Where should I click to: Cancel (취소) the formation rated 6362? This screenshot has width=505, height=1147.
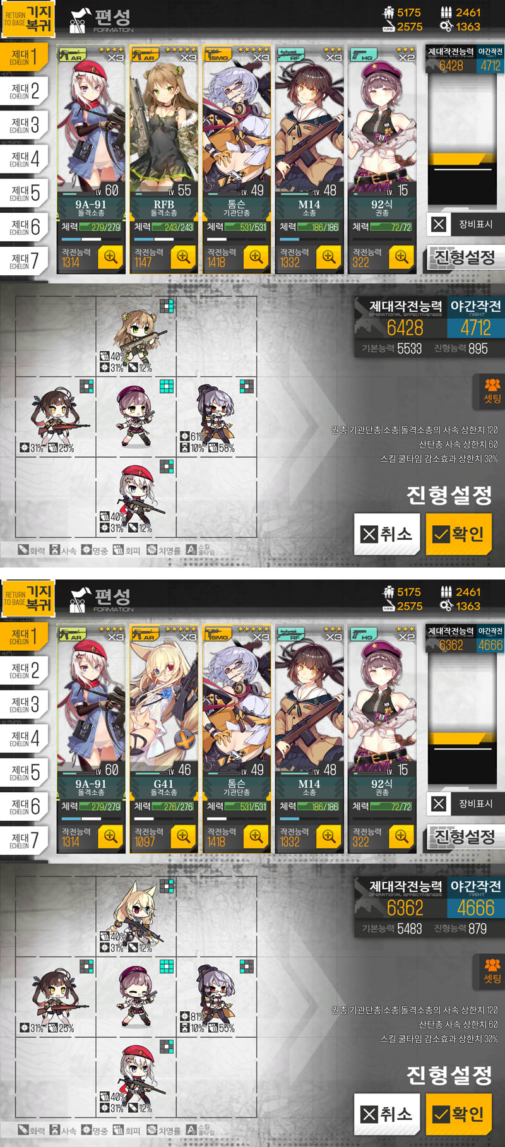[387, 1114]
